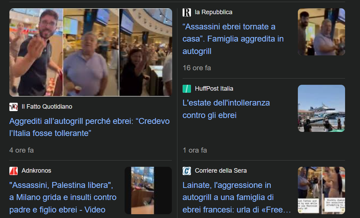
Task: Click the "16 ore fa" timestamp
Action: click(x=197, y=68)
